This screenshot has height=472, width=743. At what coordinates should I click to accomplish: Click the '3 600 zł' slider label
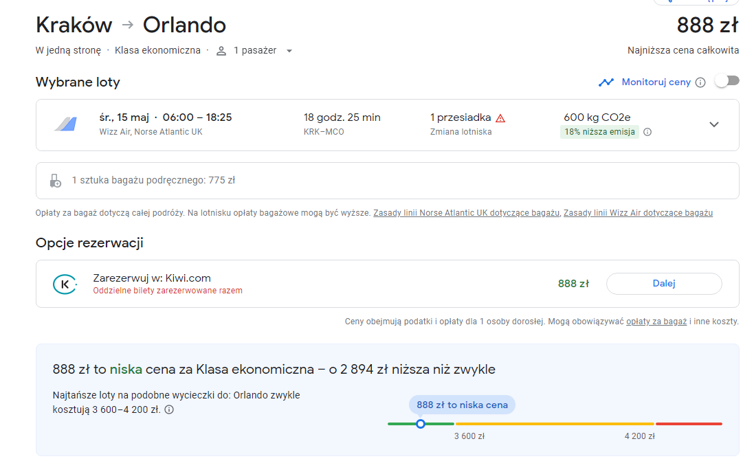(x=469, y=436)
